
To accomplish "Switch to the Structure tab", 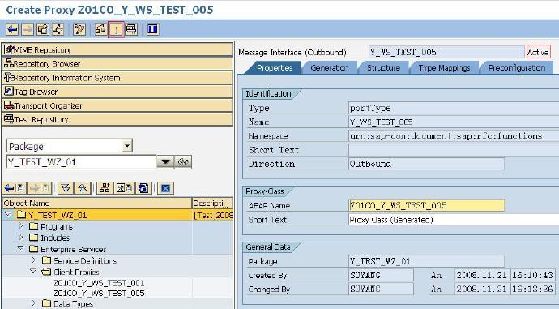I will (383, 68).
